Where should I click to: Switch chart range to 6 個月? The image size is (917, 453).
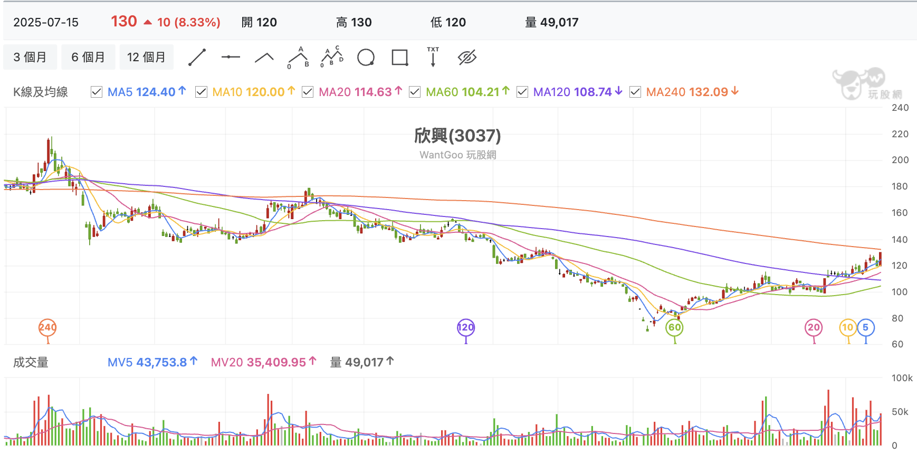[x=88, y=57]
